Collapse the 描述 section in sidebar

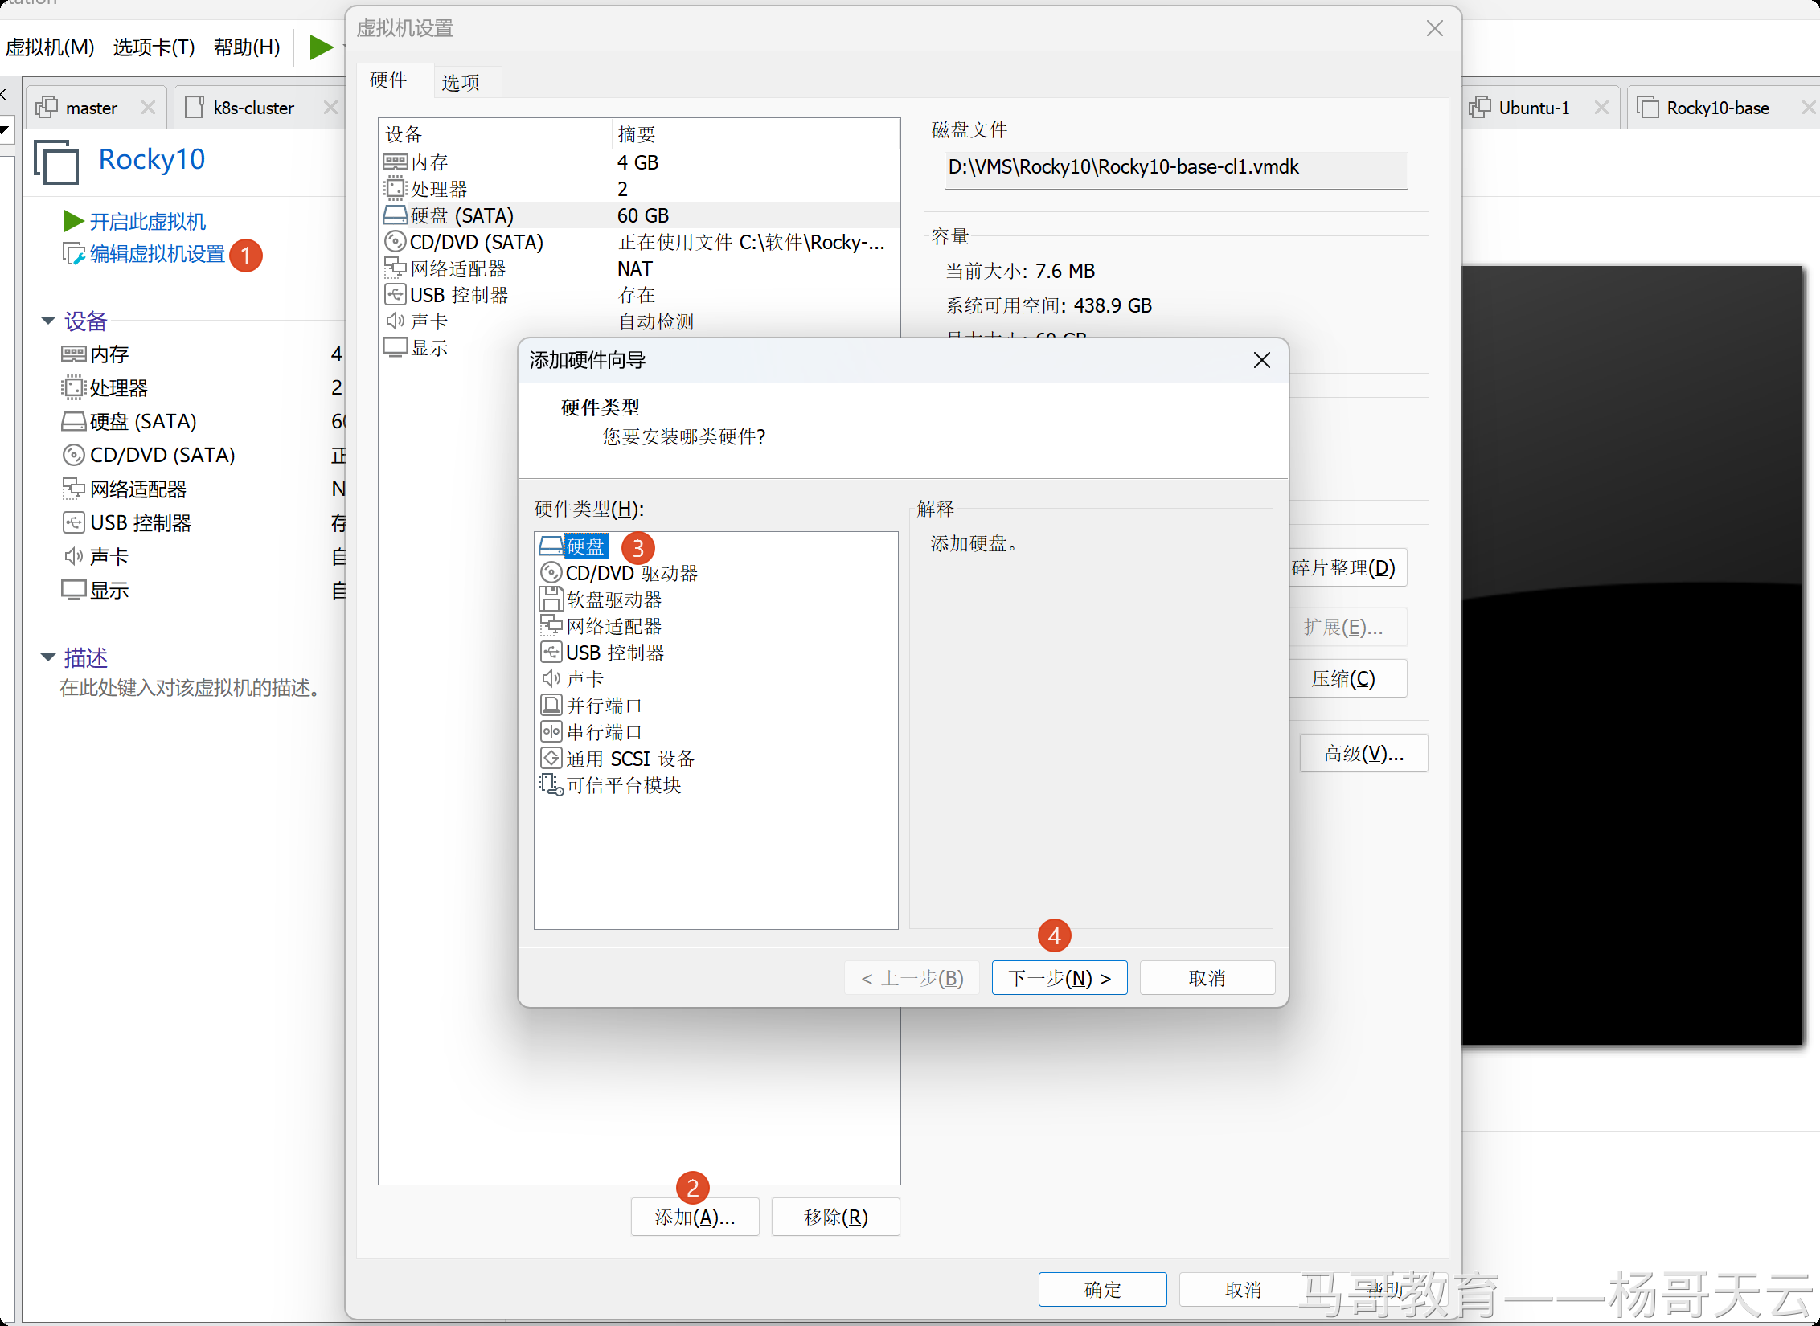pyautogui.click(x=48, y=658)
